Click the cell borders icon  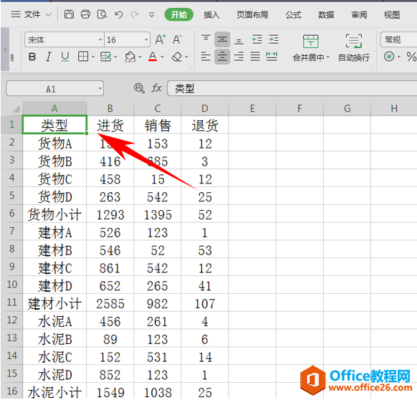point(83,57)
